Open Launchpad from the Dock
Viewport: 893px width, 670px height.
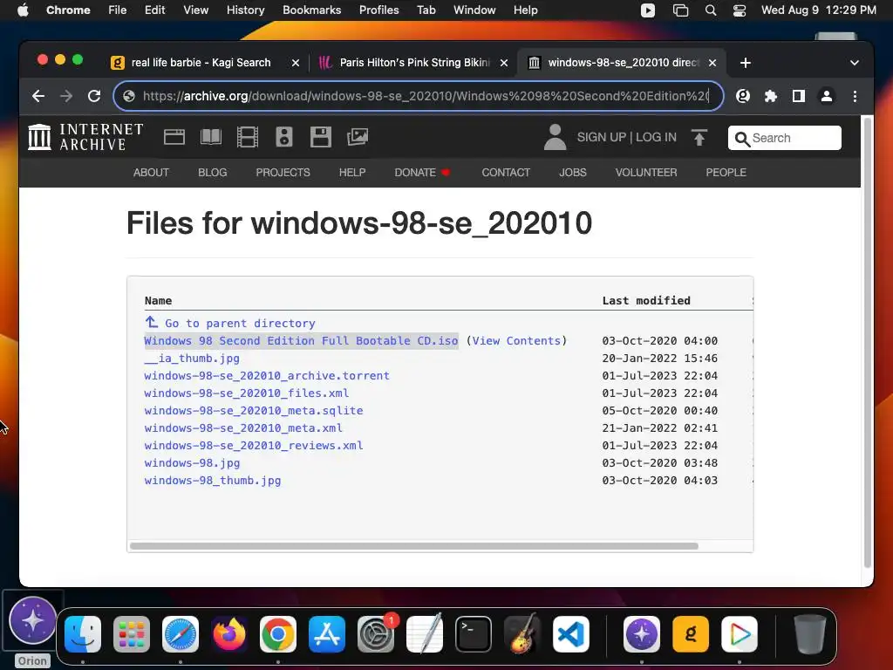pos(132,634)
